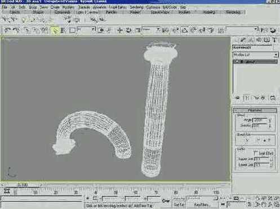Screen dimensions: 280x209
Task: Open the Rendering menu
Action: coord(136,7)
